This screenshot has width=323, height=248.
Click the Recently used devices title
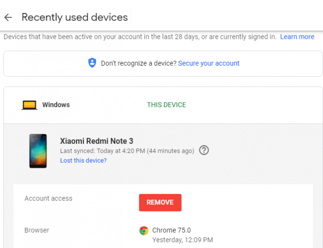coord(74,18)
